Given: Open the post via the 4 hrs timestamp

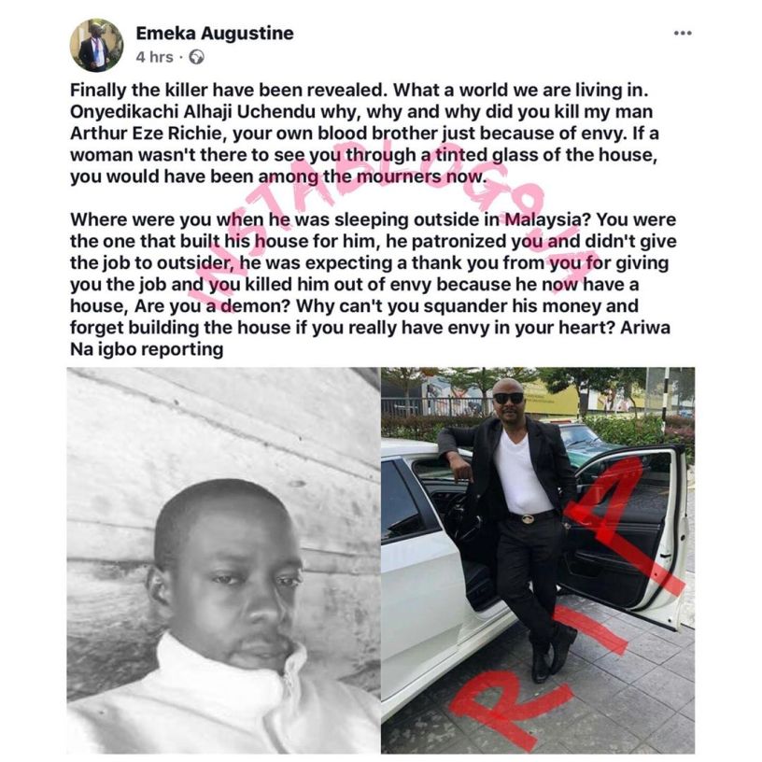Looking at the screenshot, I should point(154,57).
